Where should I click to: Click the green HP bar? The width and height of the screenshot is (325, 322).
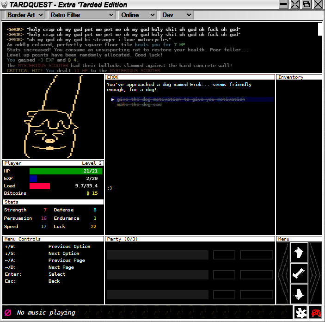(66, 171)
